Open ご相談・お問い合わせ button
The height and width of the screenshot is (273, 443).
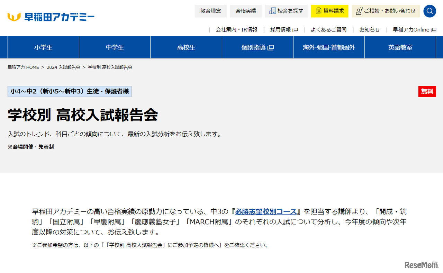click(386, 11)
